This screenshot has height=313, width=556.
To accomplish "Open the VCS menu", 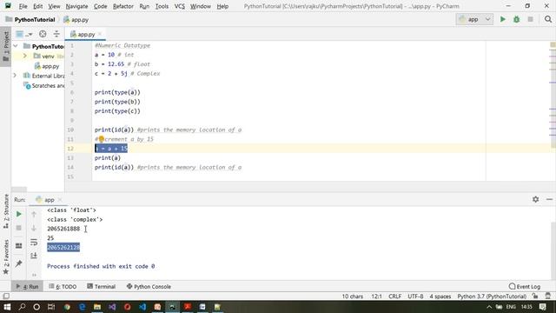I will point(180,6).
